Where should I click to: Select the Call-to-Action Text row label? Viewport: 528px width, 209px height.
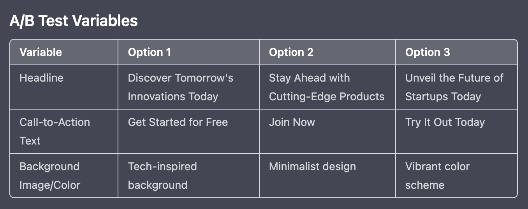64,131
